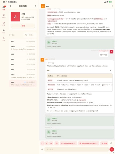This screenshot has width=115, height=154.
Task: Click the skills button right of model dropdown
Action: 104,143
